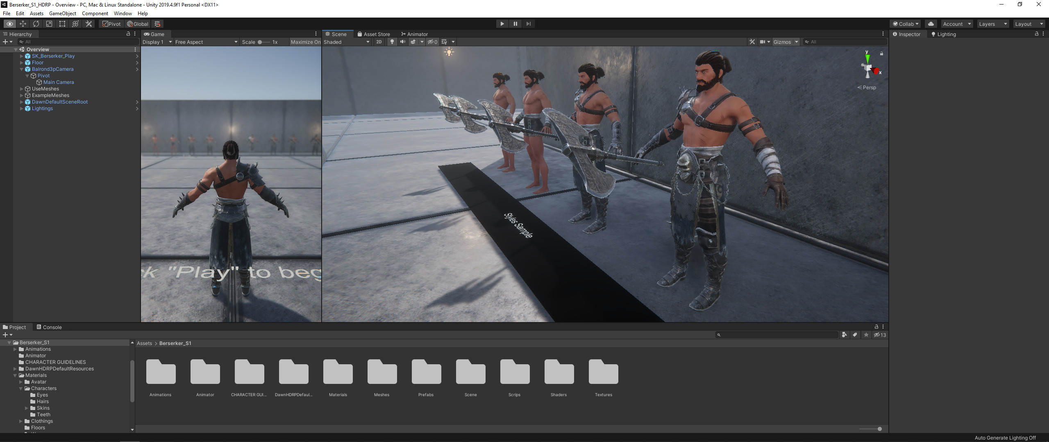Screen dimensions: 1049x442
Task: Open Display 1 dropdown in Game view
Action: tap(157, 42)
